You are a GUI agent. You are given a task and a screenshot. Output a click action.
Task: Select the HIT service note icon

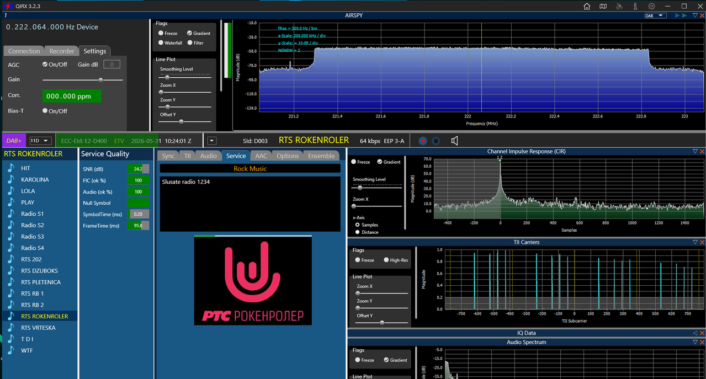(x=10, y=168)
